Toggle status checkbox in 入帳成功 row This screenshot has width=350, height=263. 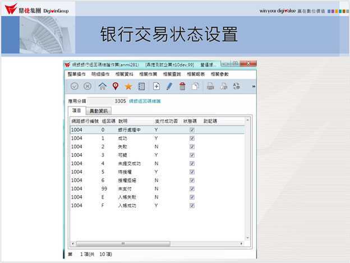[x=192, y=205]
